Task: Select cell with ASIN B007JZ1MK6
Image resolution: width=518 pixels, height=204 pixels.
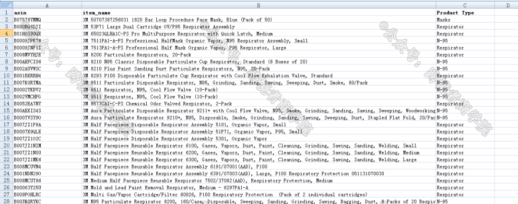Action: tap(47, 160)
